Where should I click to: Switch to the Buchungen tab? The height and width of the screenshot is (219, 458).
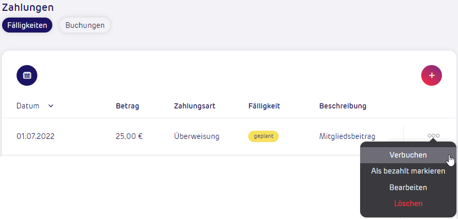[x=85, y=25]
